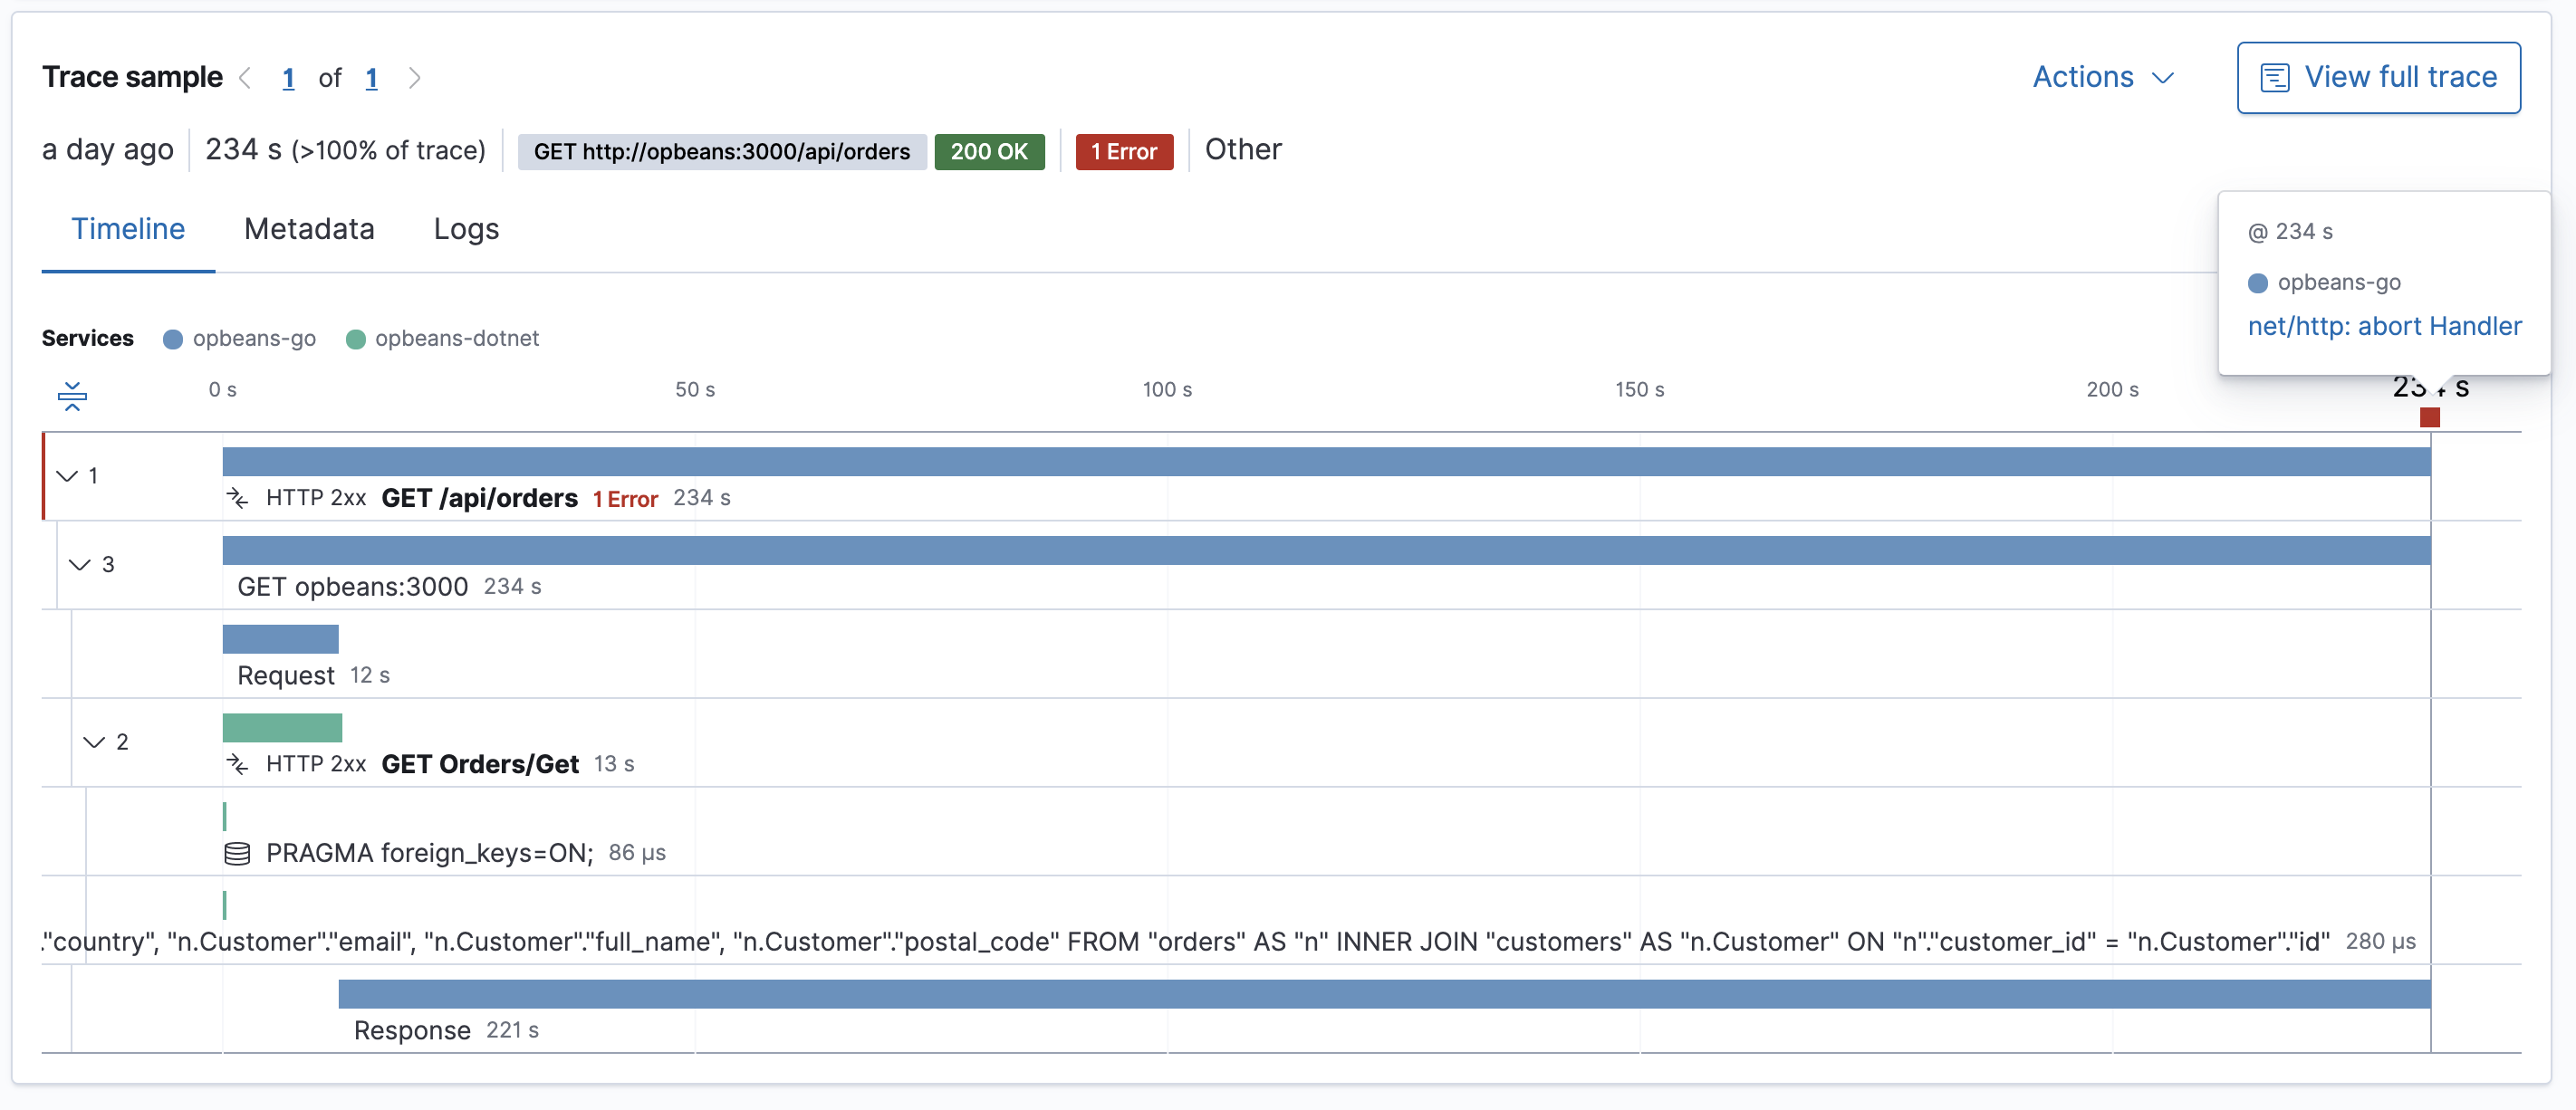Image resolution: width=2576 pixels, height=1110 pixels.
Task: Click the collapse timeline icon below Services
Action: pos(72,396)
